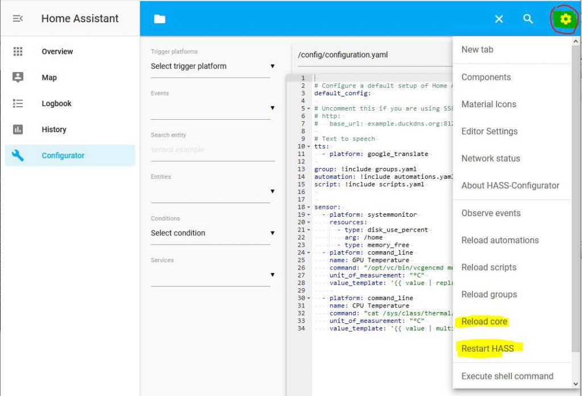Open Logbook in the sidebar
Viewport: 582px width, 396px height.
70,103
